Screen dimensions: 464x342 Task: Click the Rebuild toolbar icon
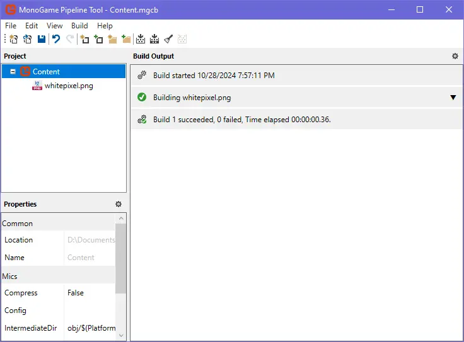[x=154, y=39]
